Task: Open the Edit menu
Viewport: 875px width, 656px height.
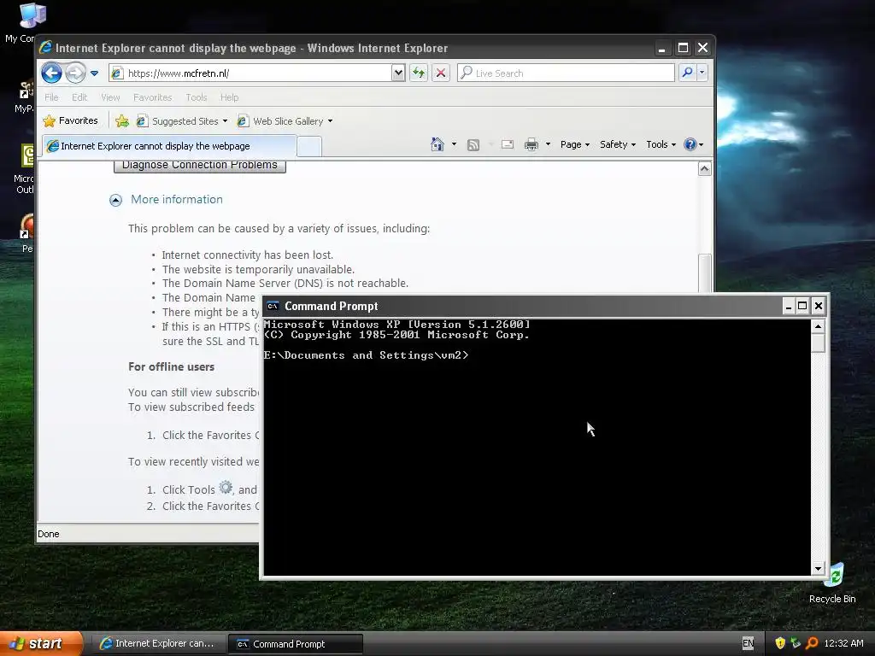Action: coord(79,97)
